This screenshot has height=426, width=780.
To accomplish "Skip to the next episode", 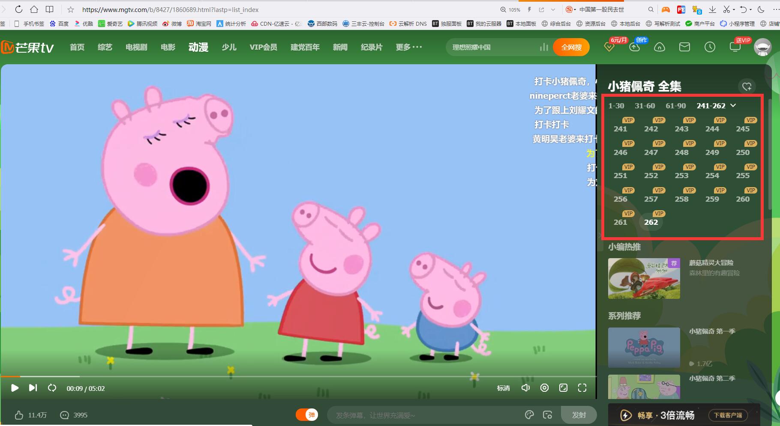I will (x=33, y=388).
